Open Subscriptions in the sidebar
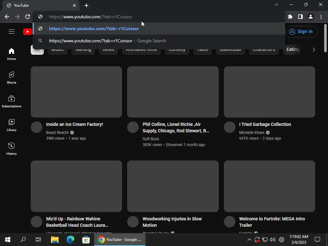The image size is (328, 246). coord(12,102)
